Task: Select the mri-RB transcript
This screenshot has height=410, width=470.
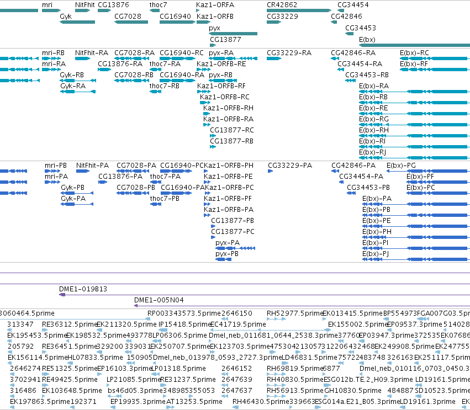Action: coord(51,58)
